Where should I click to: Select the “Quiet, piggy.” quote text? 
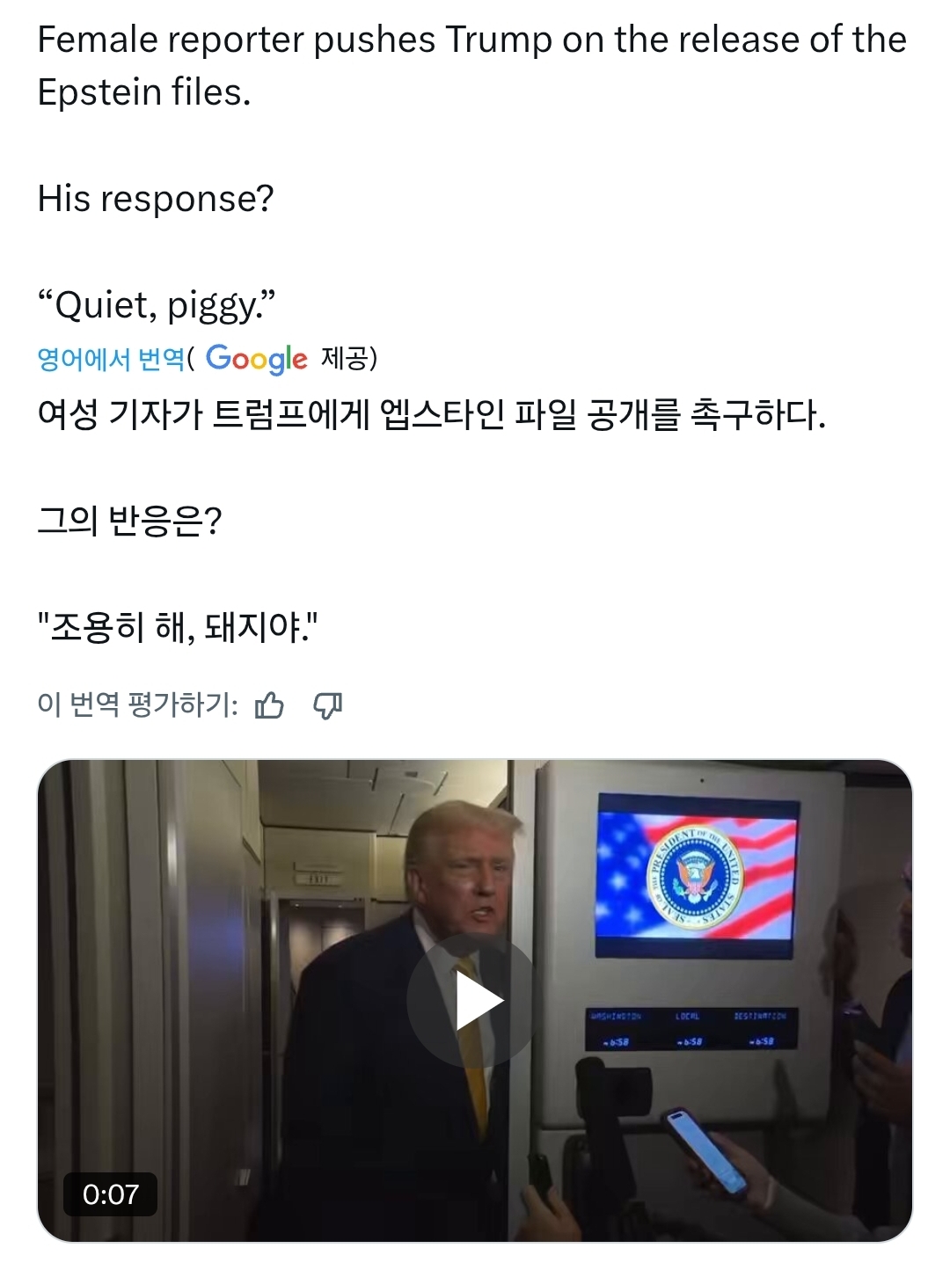157,305
